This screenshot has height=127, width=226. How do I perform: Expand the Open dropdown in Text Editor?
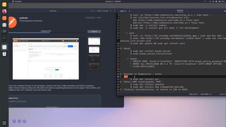[123, 11]
